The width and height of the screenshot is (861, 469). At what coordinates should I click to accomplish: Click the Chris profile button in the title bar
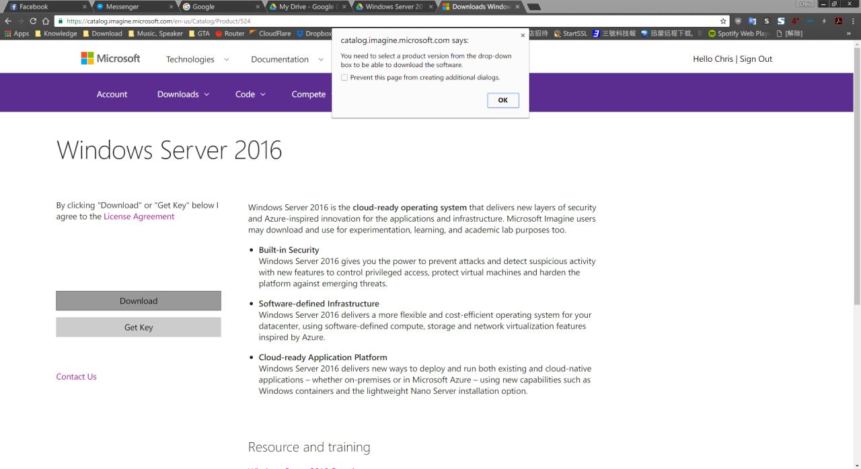(804, 4)
